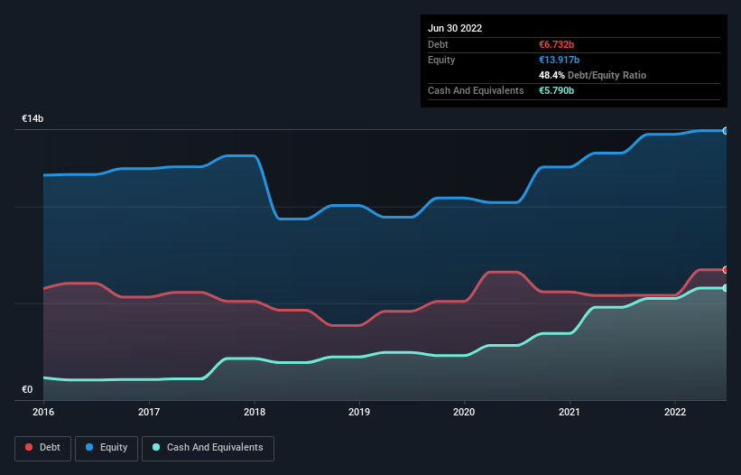Click the 2021 x-axis label
The image size is (741, 475).
click(x=570, y=412)
